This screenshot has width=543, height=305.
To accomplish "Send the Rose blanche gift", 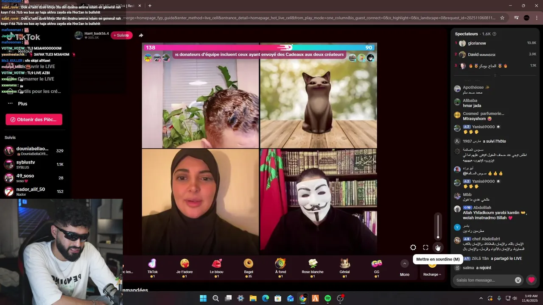I will coord(313,268).
